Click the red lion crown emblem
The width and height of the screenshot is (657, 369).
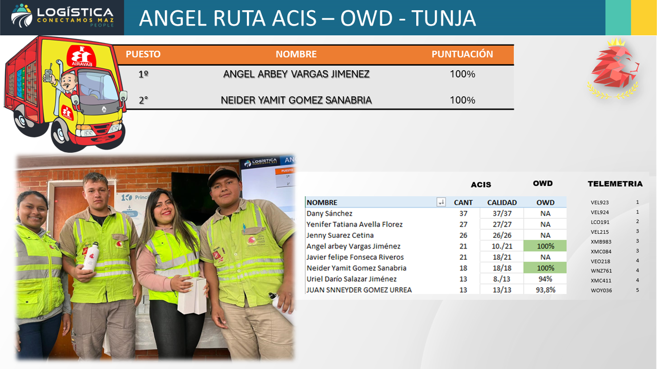[613, 68]
